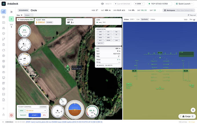This screenshot has width=197, height=124.
Task: Click the DISARMED status badge in header
Action: pyautogui.click(x=23, y=10)
